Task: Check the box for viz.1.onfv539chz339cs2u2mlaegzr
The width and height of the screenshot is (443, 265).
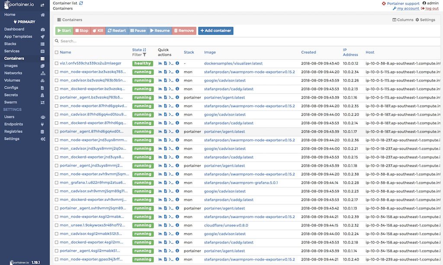Action: point(57,63)
